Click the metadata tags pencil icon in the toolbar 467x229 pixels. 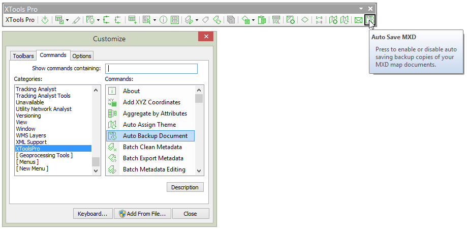click(x=189, y=20)
